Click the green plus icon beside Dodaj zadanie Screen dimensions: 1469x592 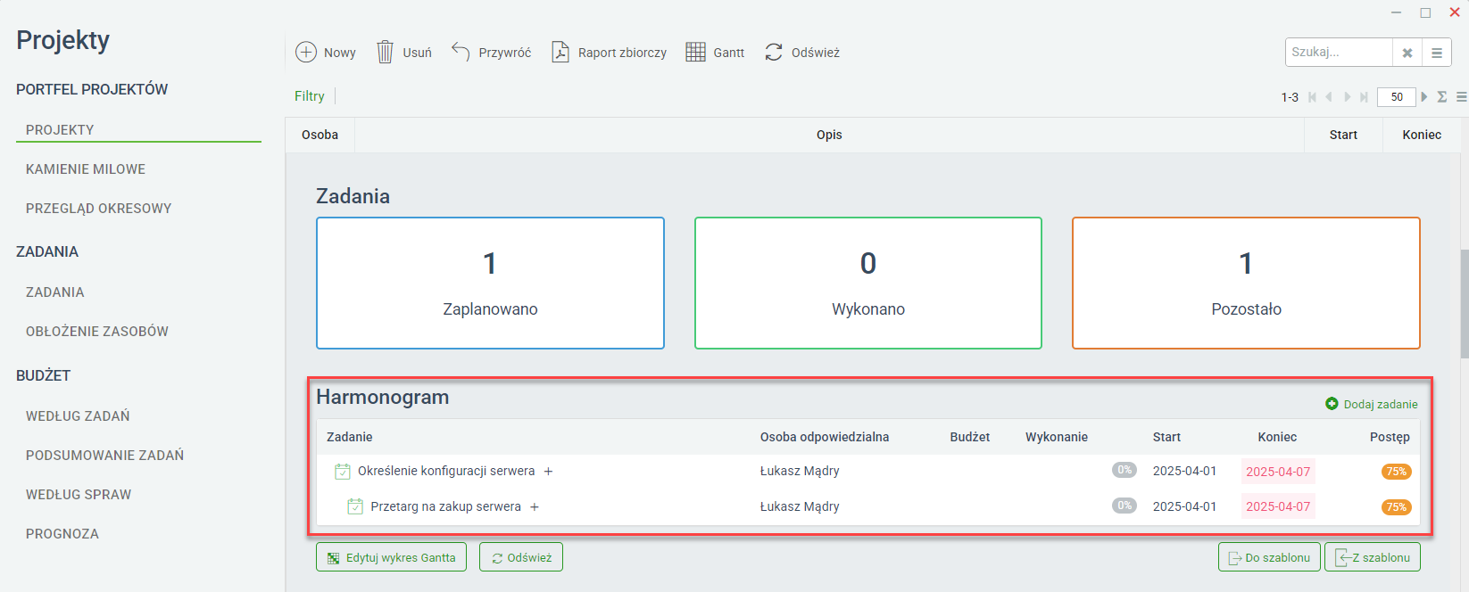[1332, 404]
